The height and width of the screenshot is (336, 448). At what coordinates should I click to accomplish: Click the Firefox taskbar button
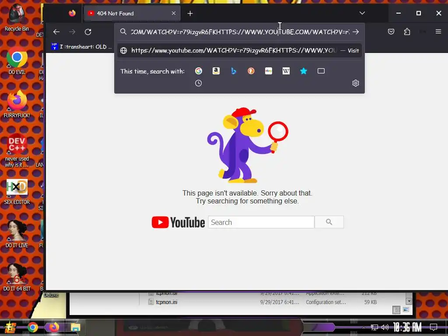click(54, 327)
